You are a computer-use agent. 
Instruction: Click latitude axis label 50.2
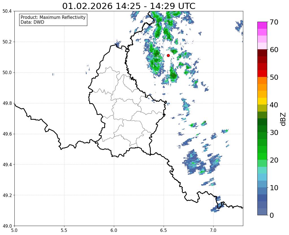pos(7,42)
